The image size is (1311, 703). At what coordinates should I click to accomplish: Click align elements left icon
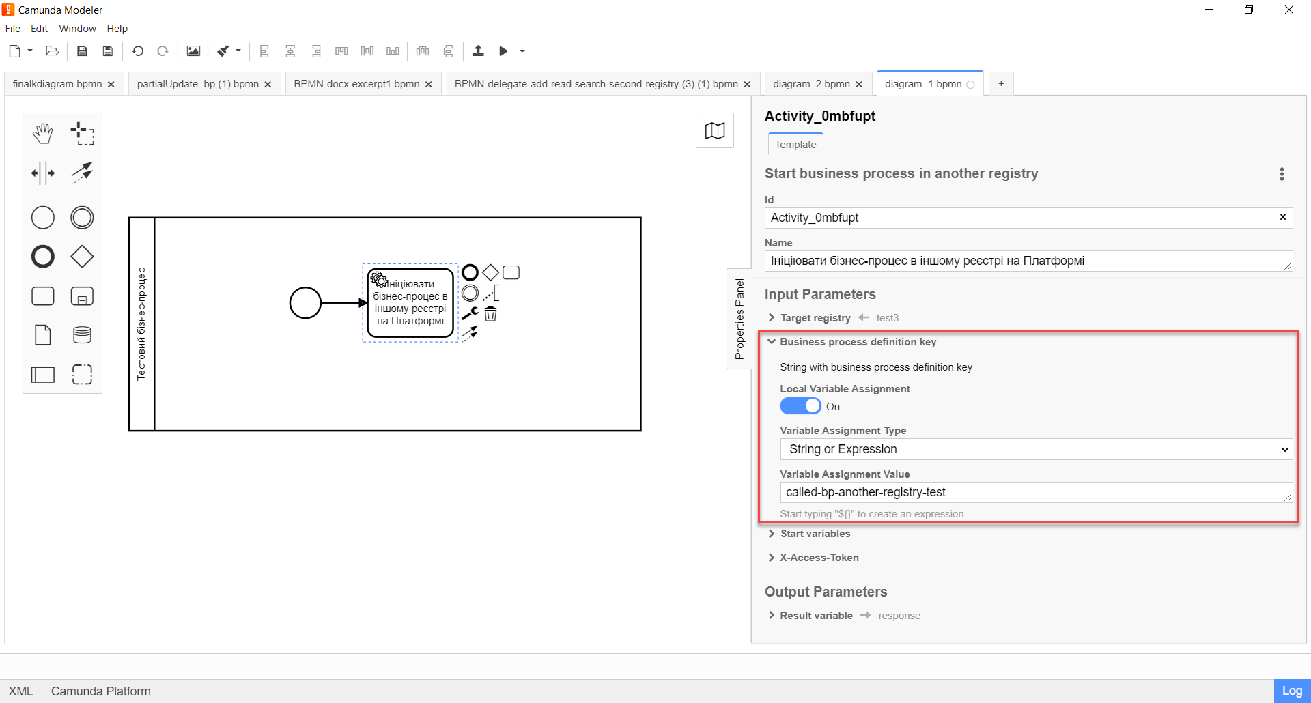264,51
